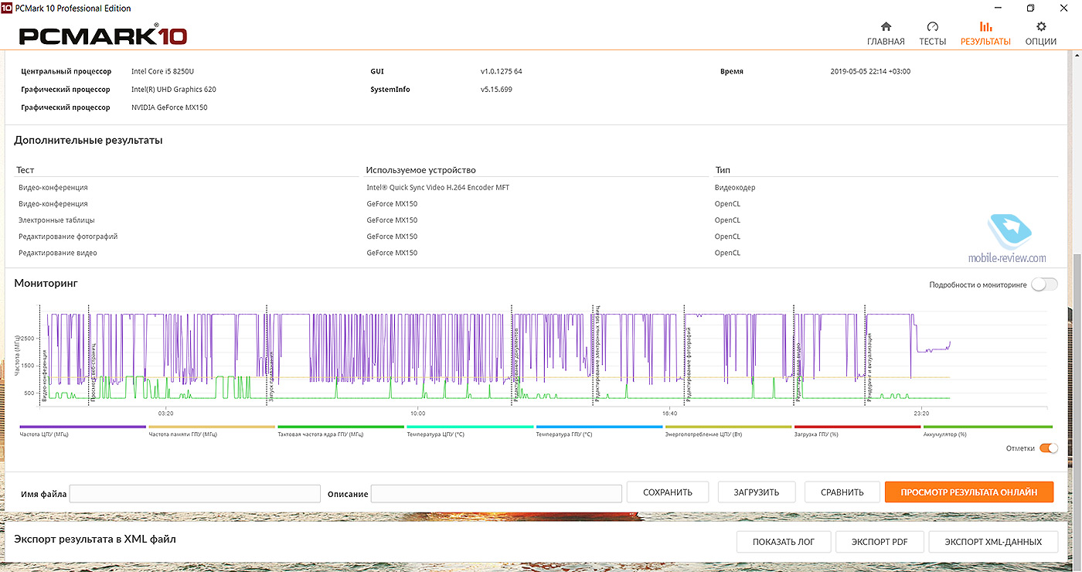
Task: Focus the Описание input field
Action: coord(496,494)
